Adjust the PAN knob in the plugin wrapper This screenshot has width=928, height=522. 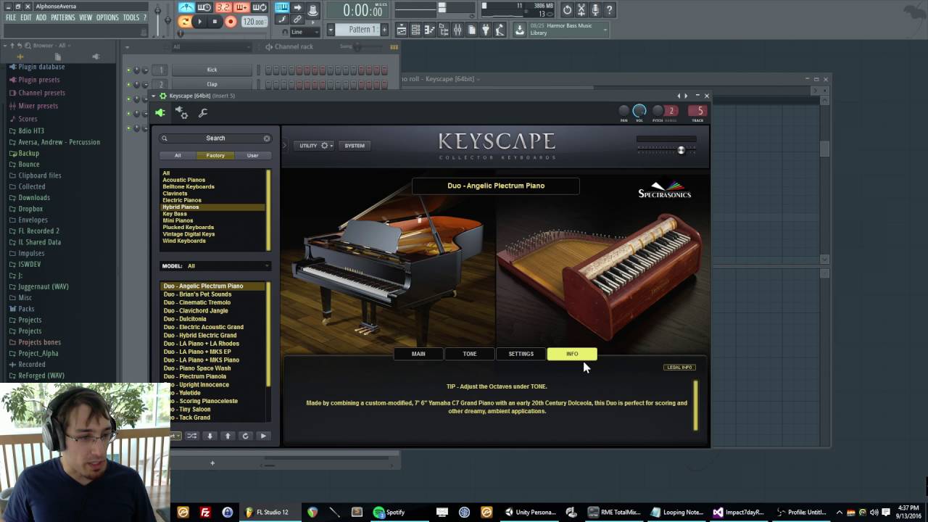click(x=623, y=111)
